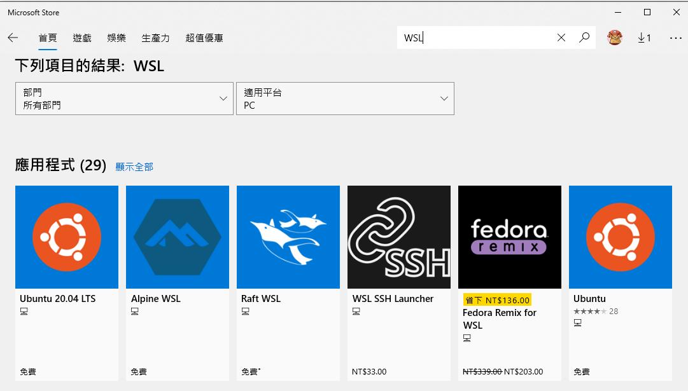Click the PC device icon under Raft WSL
The height and width of the screenshot is (391, 688).
pyautogui.click(x=245, y=312)
